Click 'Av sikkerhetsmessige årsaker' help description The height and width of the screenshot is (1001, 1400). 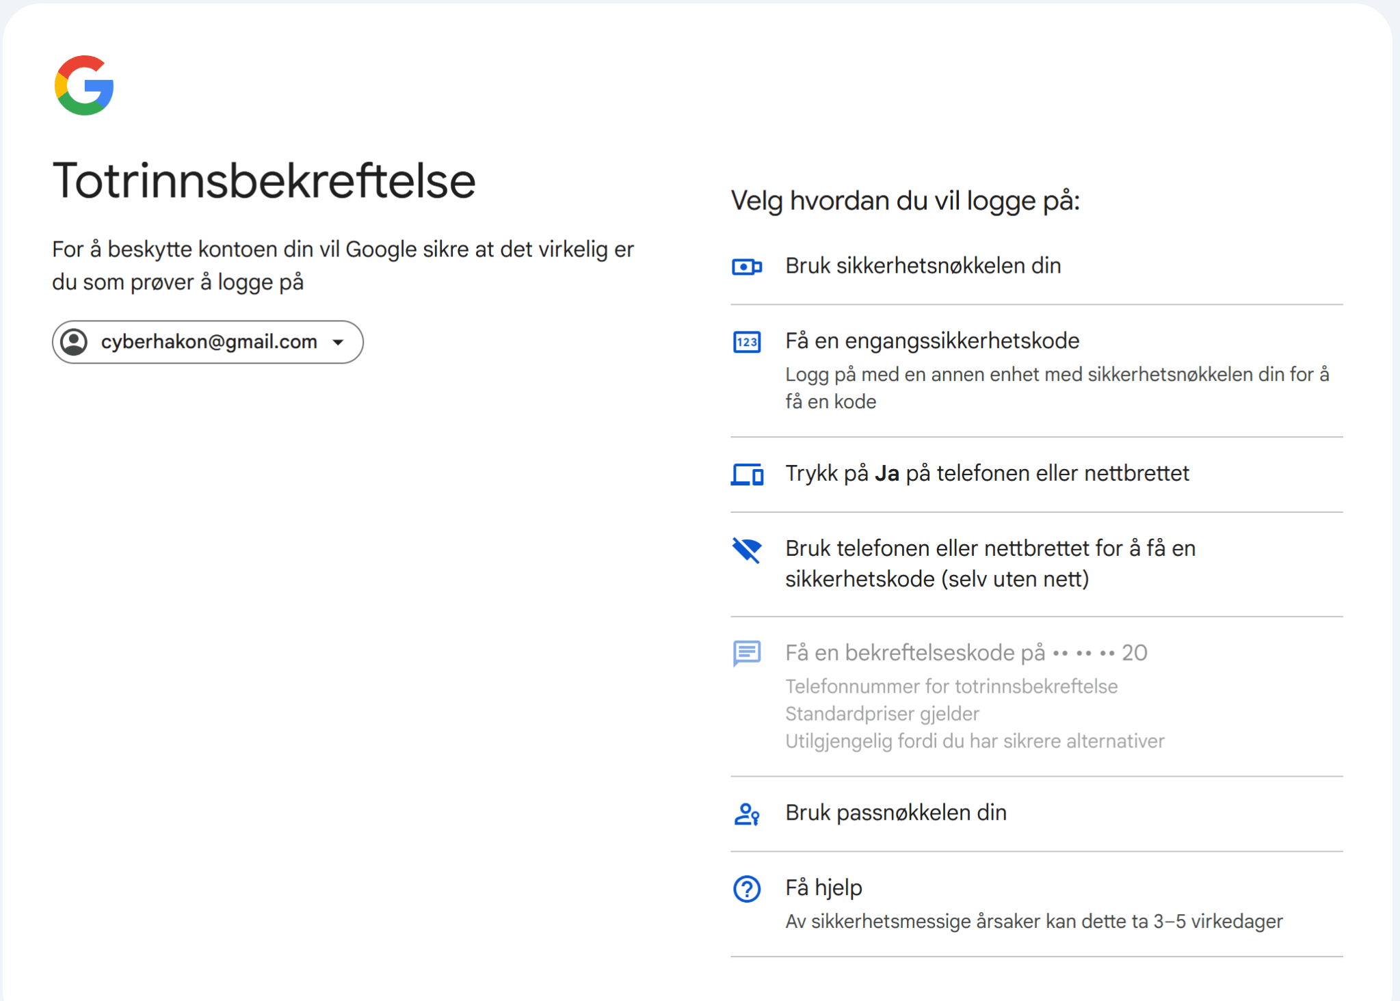click(x=1033, y=922)
